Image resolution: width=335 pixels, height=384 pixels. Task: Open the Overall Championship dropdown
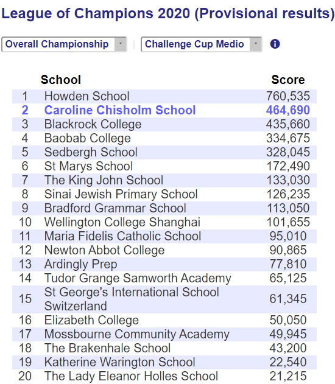click(x=64, y=44)
